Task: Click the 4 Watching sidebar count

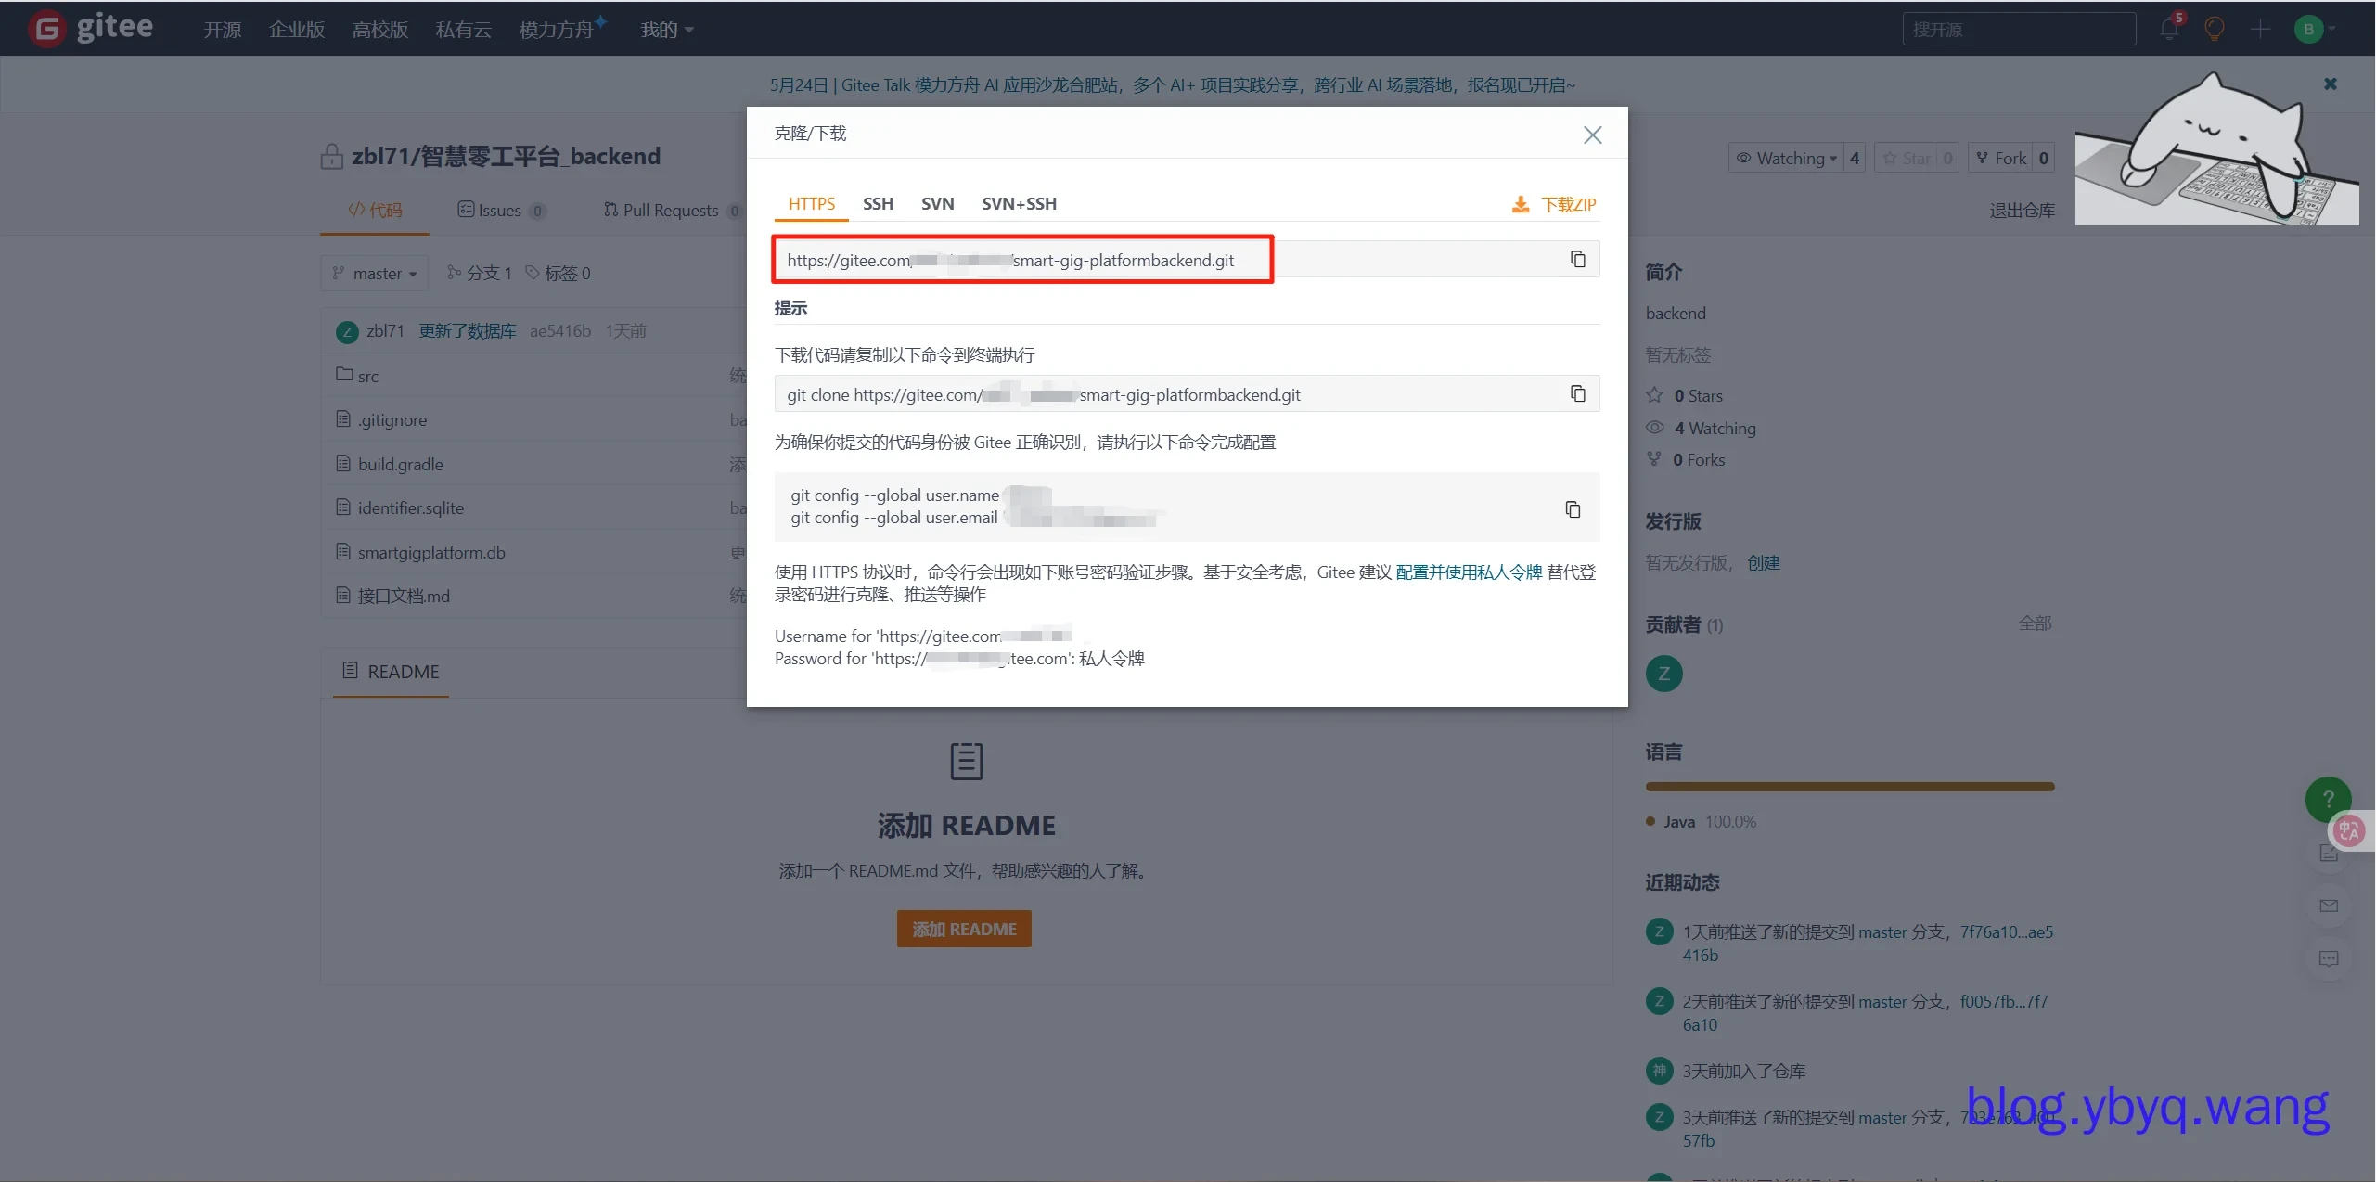Action: [x=1715, y=428]
